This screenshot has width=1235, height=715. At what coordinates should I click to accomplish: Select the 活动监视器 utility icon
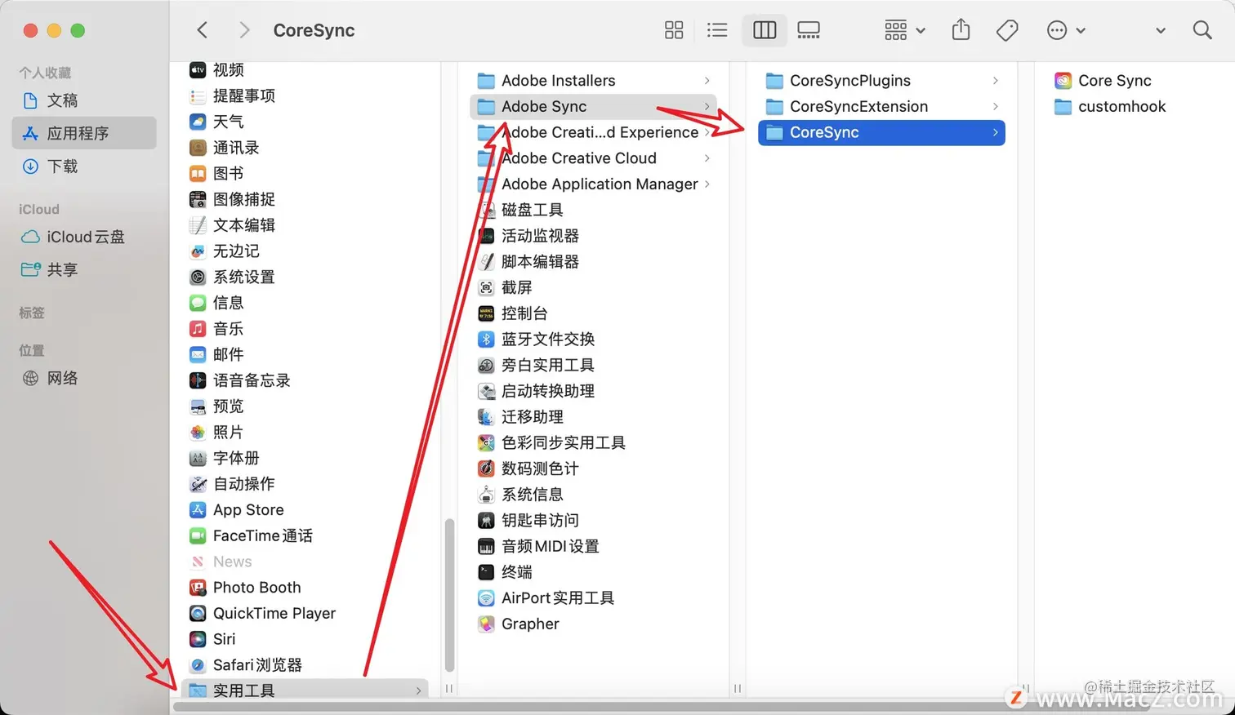[486, 236]
